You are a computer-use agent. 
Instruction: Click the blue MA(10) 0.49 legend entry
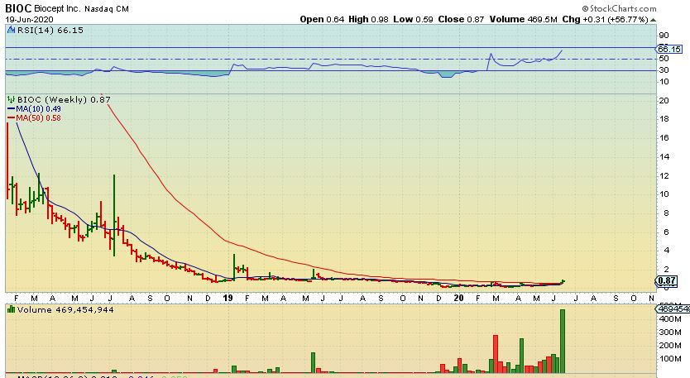[x=34, y=108]
